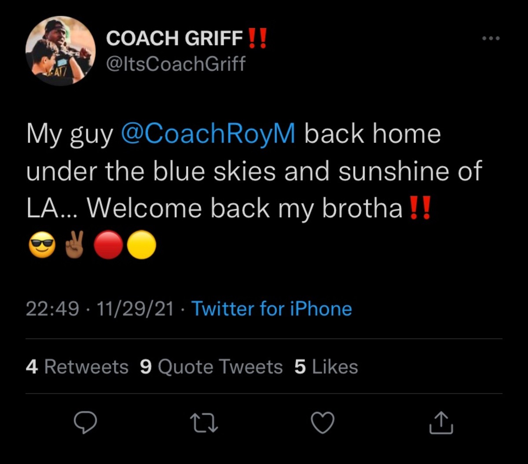Click the 11/29/21 date
Viewport: 528px width, 464px height.
point(136,309)
